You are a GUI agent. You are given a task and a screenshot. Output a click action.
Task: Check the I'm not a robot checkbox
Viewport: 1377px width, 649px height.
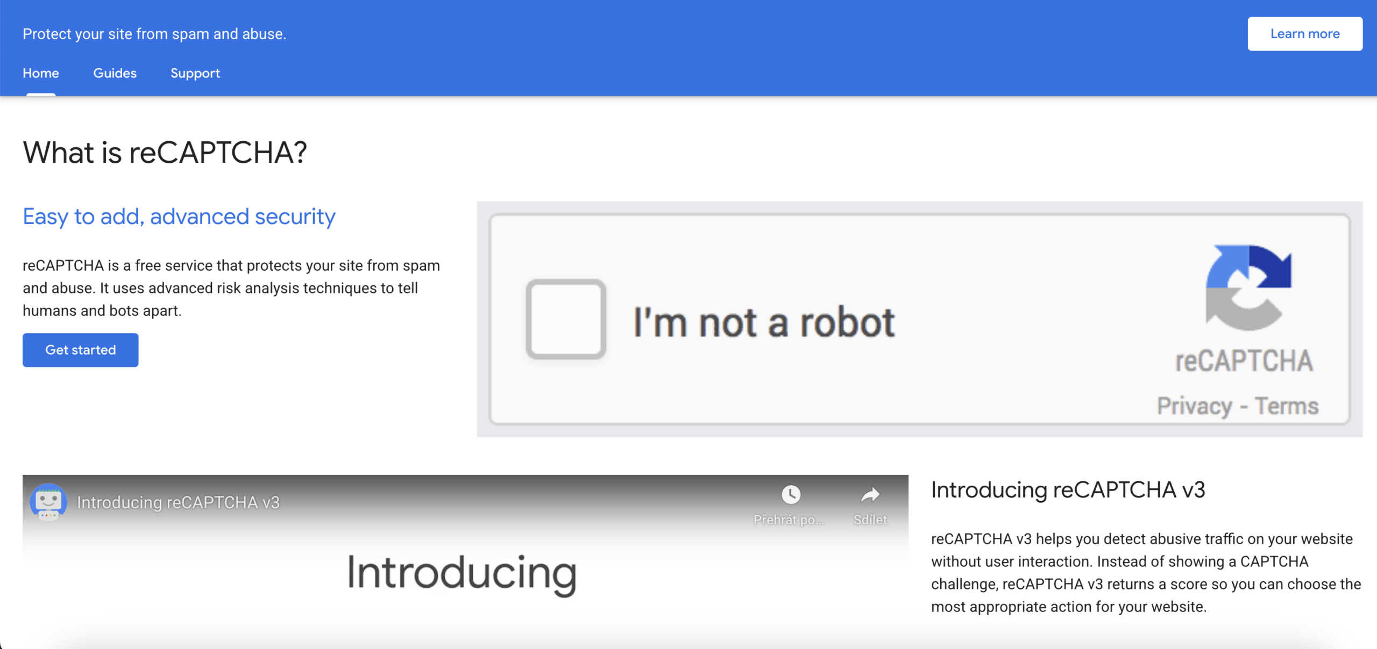[x=566, y=319]
